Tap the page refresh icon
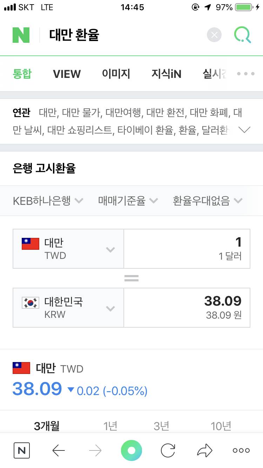The width and height of the screenshot is (263, 468). click(x=168, y=450)
